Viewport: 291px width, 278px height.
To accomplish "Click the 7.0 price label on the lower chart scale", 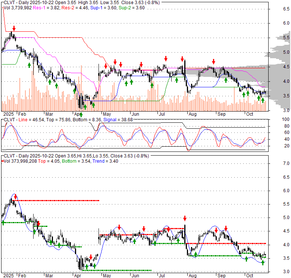I will click(x=286, y=163).
